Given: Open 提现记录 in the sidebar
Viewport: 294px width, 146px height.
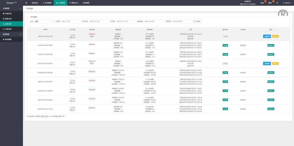Looking at the screenshot, I should point(8,19).
